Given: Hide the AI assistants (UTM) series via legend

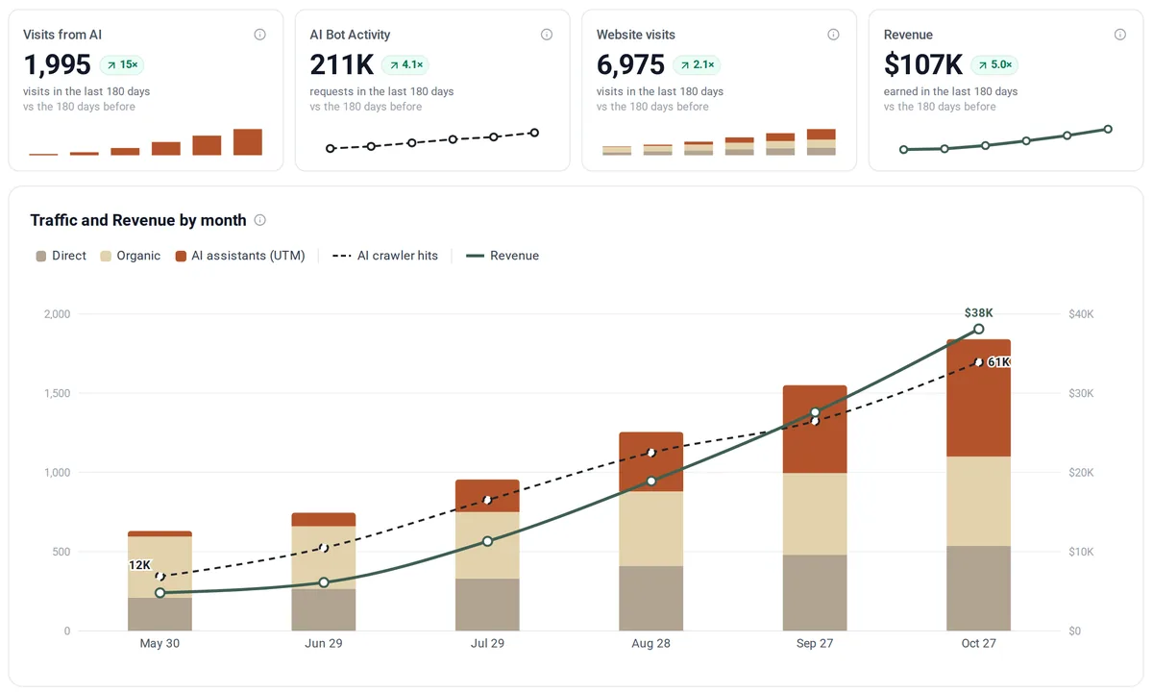Looking at the screenshot, I should pos(240,256).
